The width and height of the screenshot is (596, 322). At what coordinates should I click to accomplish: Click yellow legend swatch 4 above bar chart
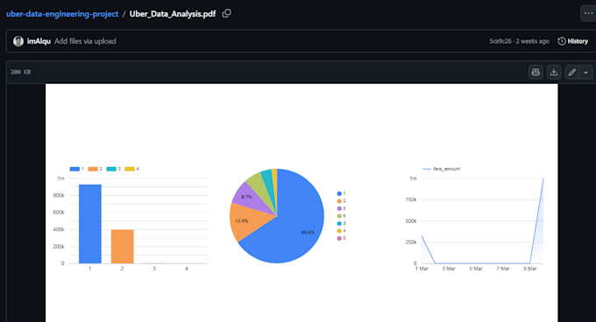coord(130,169)
